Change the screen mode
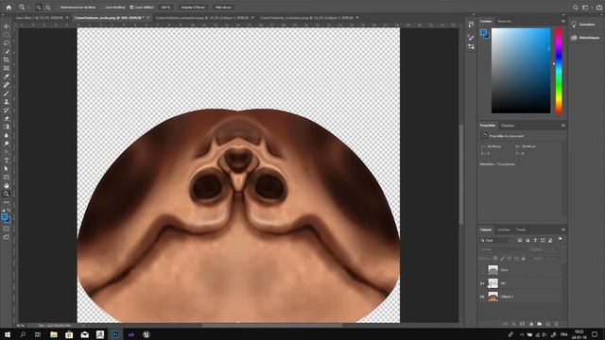This screenshot has width=605, height=340. [x=7, y=237]
